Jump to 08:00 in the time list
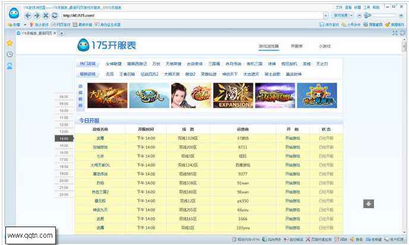The height and width of the screenshot is (245, 409). pyautogui.click(x=64, y=97)
